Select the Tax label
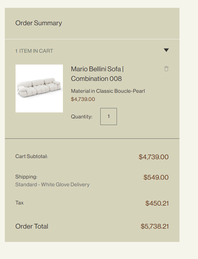The width and height of the screenshot is (198, 259). pos(20,203)
